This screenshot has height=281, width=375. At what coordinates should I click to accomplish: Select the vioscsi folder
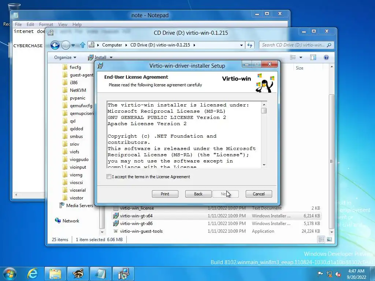76,182
